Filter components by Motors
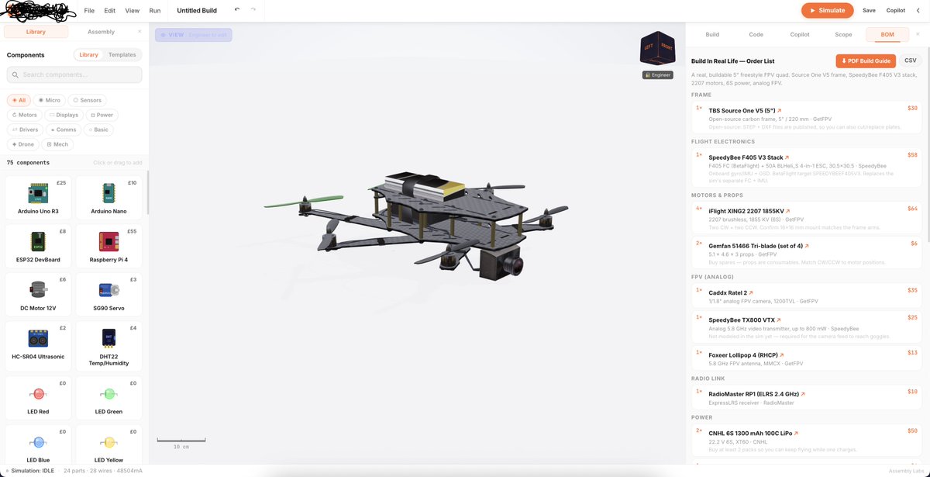Image resolution: width=930 pixels, height=477 pixels. tap(25, 115)
